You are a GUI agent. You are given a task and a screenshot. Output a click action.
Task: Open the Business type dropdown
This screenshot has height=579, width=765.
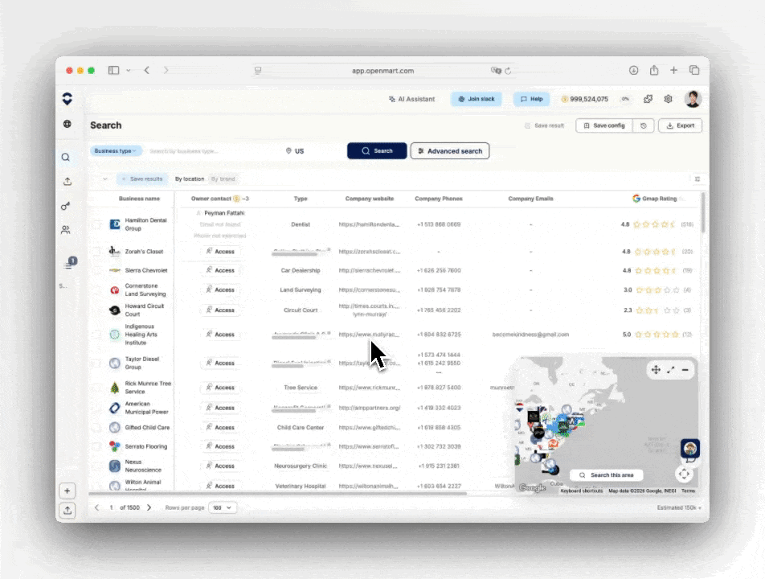116,151
